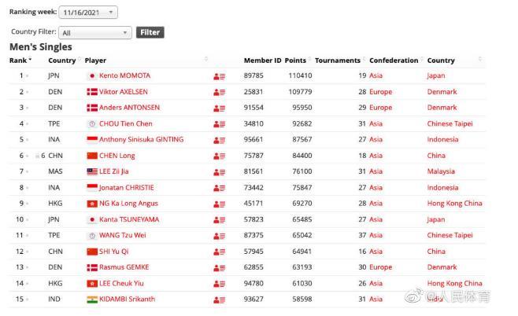
Task: Click Chinese Taipei link in CHOU Tien Chen row
Action: (x=450, y=123)
